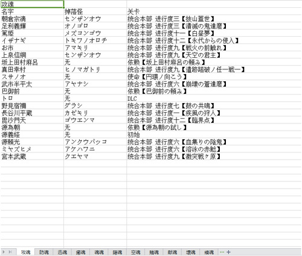Click the stage cell DLC
Screen dimensions: 302x256
[x=214, y=98]
